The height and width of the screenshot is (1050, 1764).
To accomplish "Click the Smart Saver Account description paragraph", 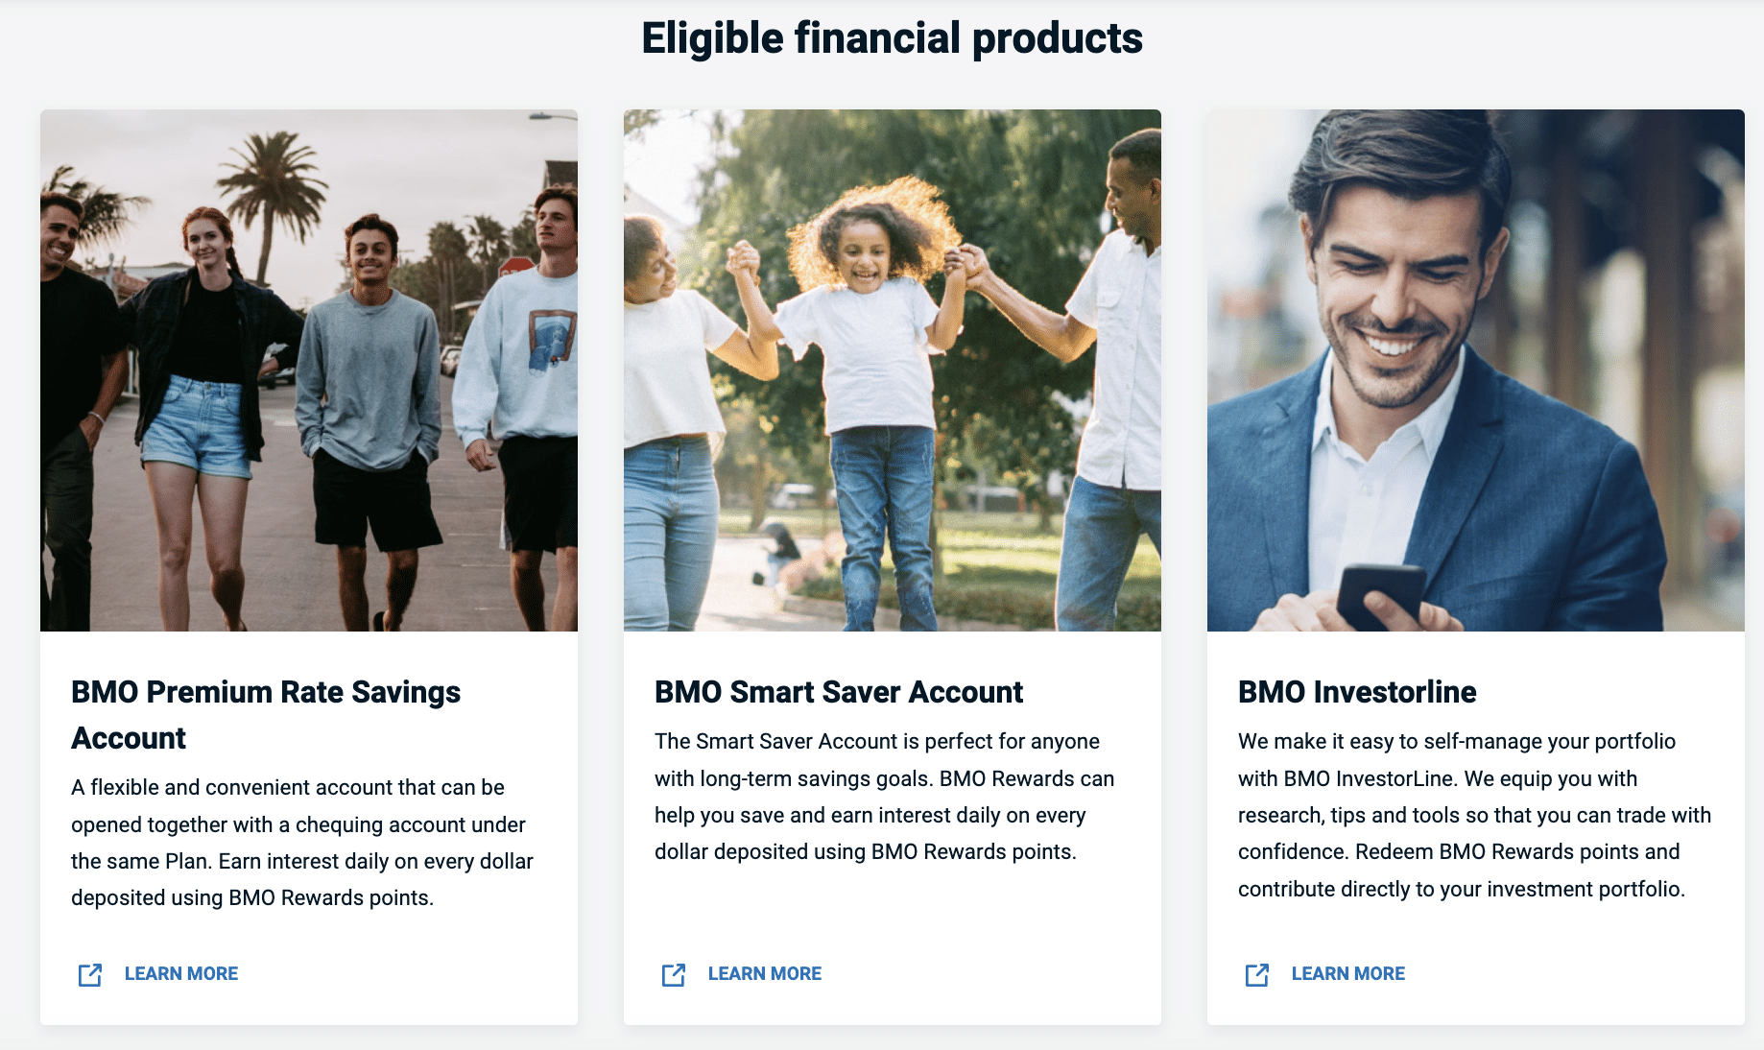I will [885, 796].
